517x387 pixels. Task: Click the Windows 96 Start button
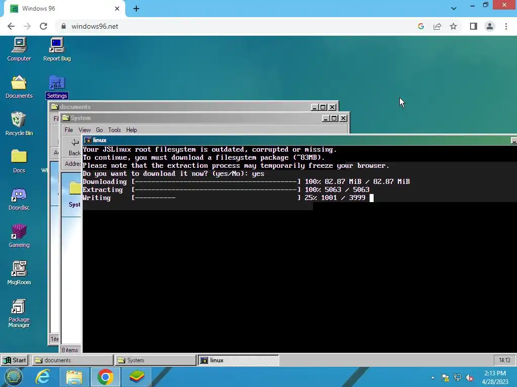tap(15, 360)
